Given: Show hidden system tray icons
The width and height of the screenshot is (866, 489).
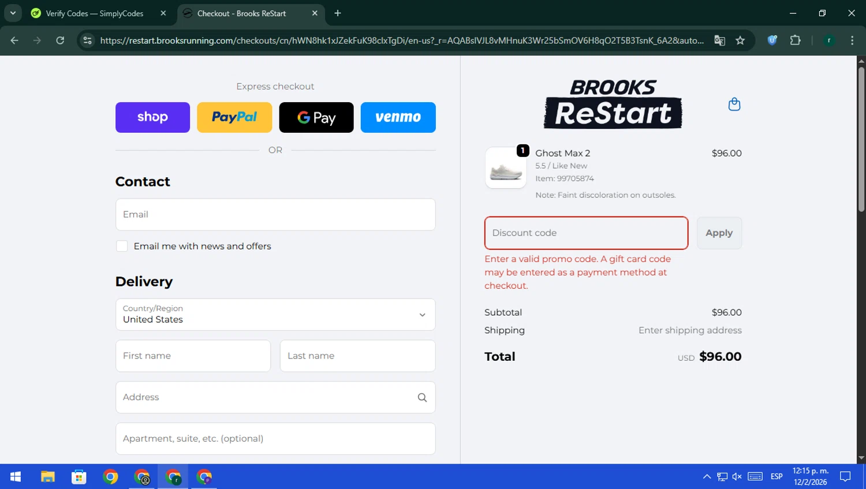Looking at the screenshot, I should pos(707,477).
